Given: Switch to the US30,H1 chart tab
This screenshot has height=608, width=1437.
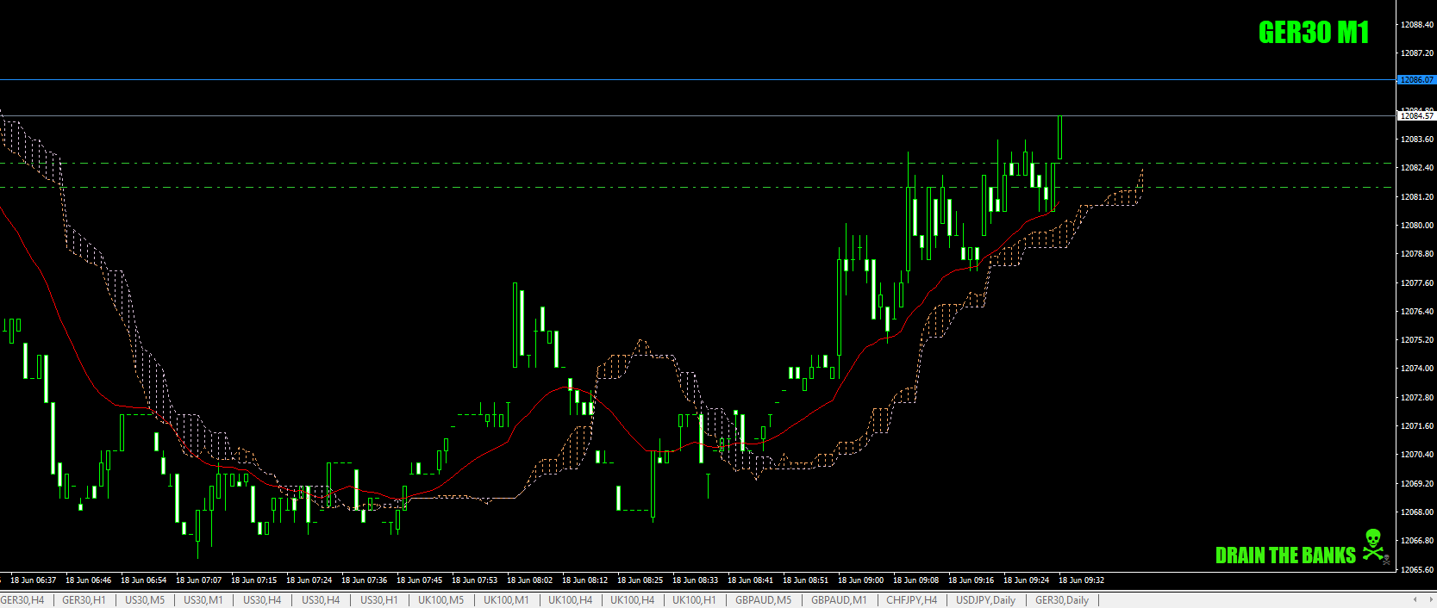Looking at the screenshot, I should pos(379,600).
